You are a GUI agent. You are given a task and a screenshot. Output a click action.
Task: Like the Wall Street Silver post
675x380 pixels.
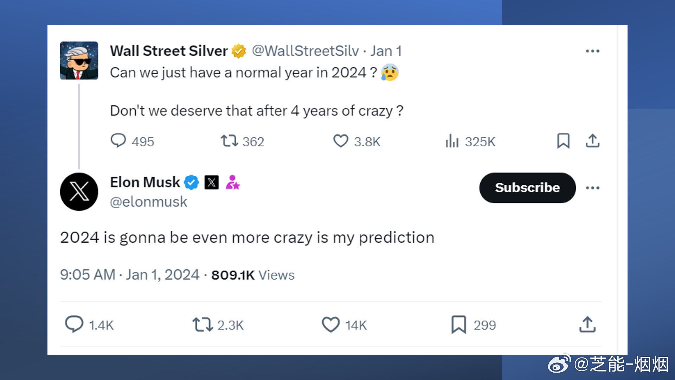tap(341, 141)
